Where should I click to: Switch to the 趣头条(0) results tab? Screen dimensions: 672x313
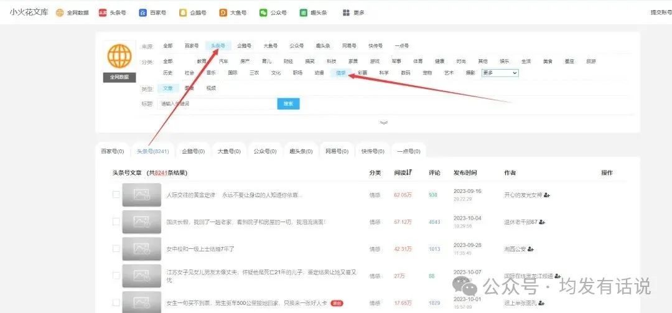[301, 151]
